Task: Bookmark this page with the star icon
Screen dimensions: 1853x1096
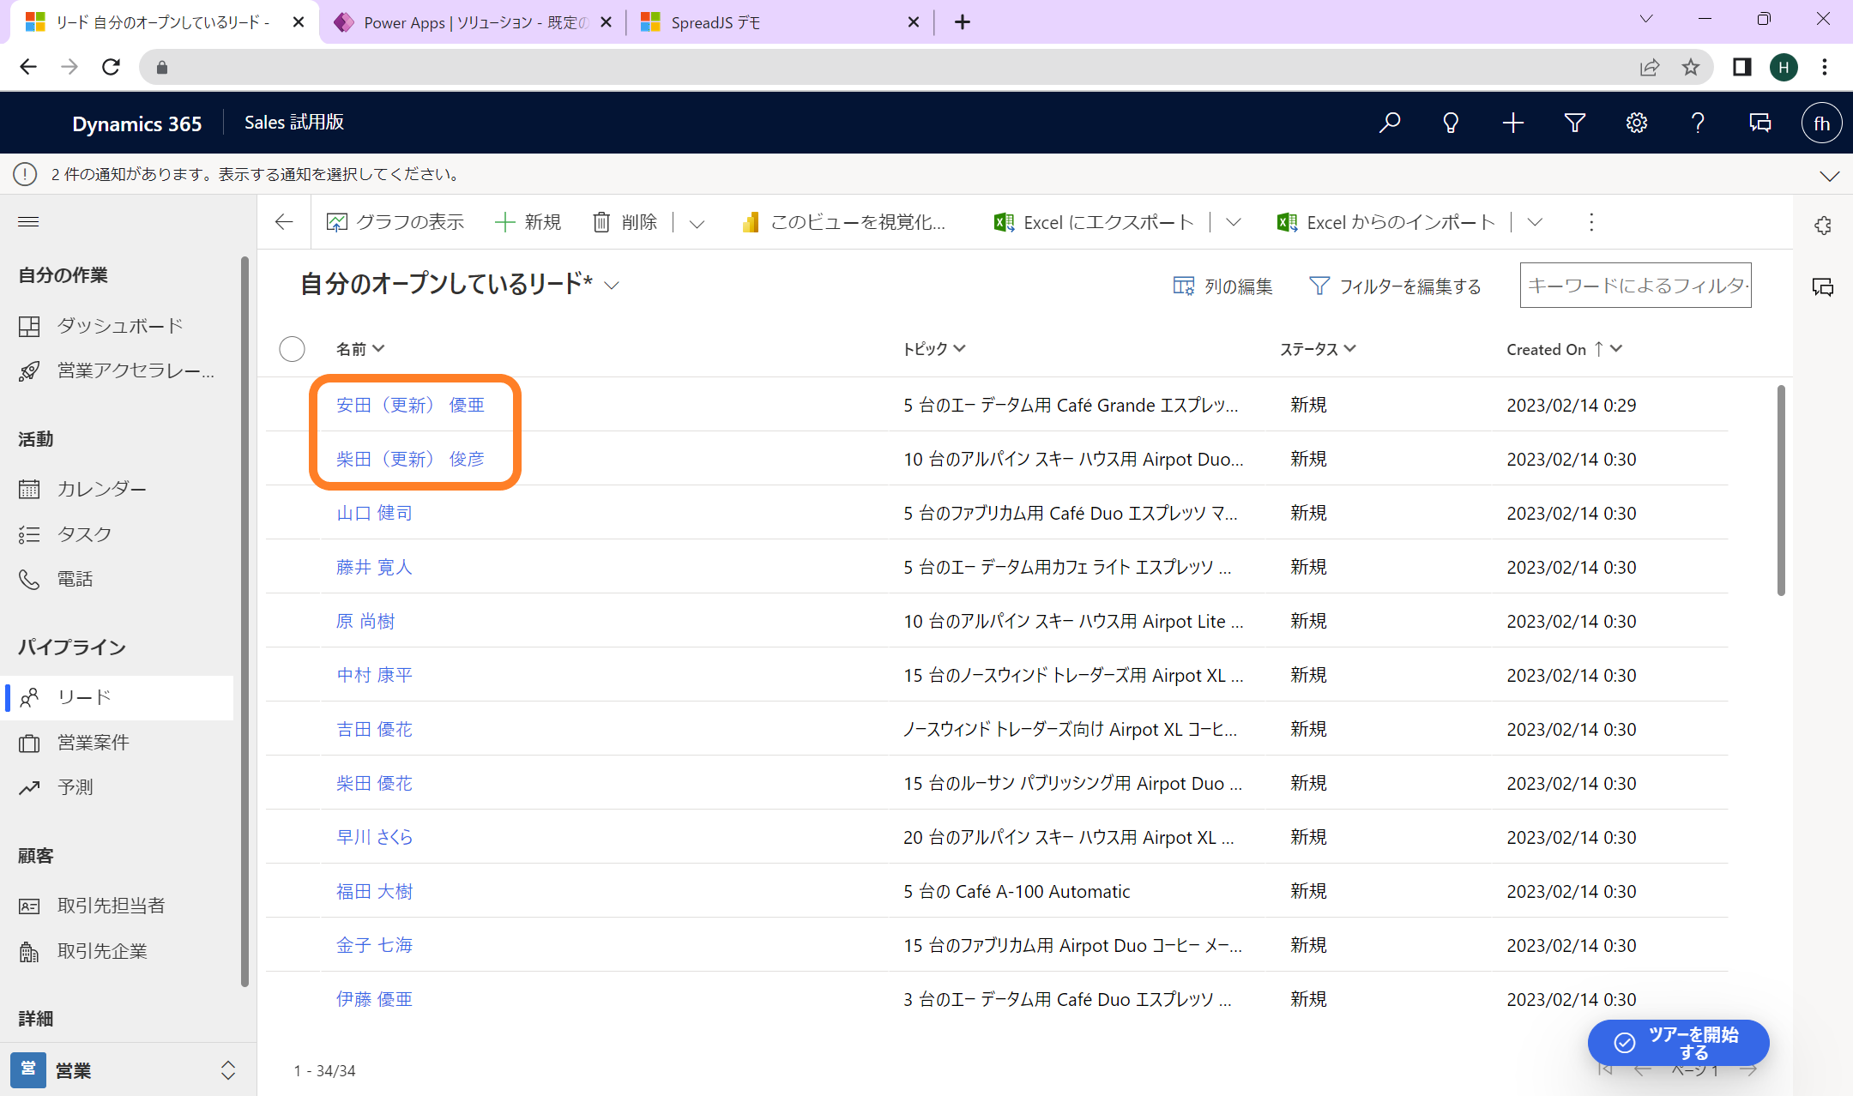Action: click(1691, 67)
